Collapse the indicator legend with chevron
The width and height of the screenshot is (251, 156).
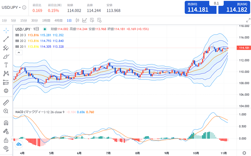[19, 53]
